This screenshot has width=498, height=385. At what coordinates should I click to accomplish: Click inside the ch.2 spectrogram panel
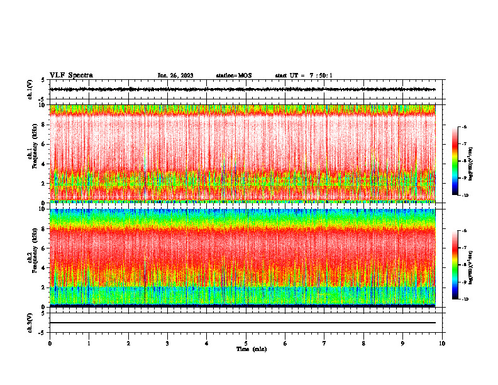tap(243, 258)
